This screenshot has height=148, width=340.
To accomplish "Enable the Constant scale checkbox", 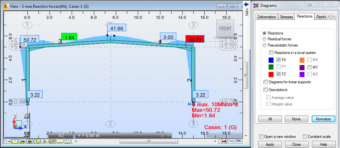I will [x=305, y=137].
